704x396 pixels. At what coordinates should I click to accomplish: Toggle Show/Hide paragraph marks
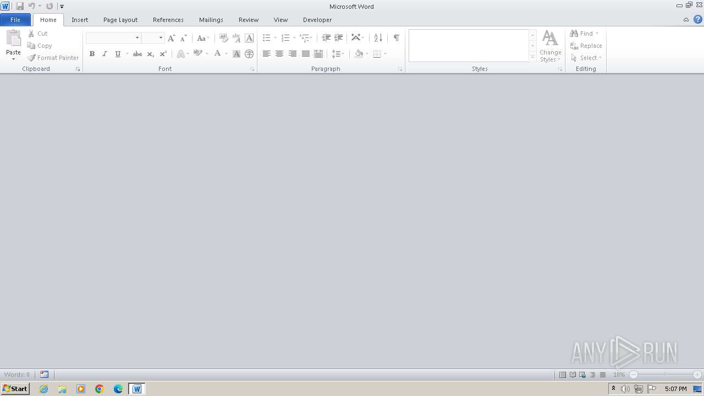click(x=396, y=38)
